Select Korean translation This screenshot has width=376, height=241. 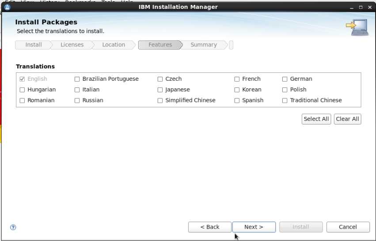tap(237, 90)
